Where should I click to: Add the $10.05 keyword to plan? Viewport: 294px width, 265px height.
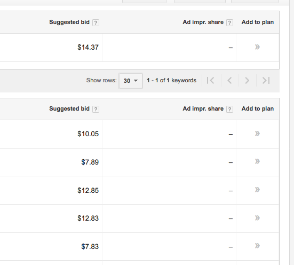coord(257,134)
